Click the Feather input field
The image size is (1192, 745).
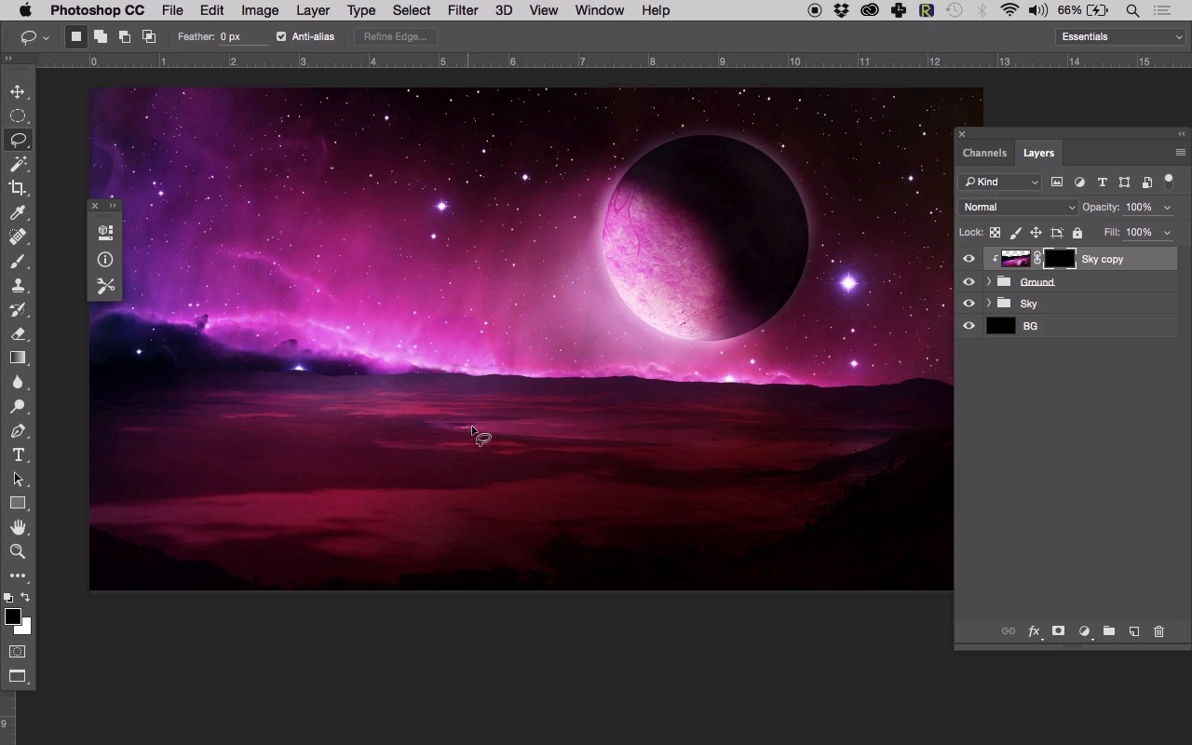pyautogui.click(x=242, y=36)
